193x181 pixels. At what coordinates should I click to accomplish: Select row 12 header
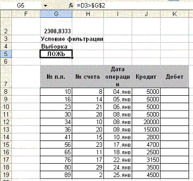[6, 122]
